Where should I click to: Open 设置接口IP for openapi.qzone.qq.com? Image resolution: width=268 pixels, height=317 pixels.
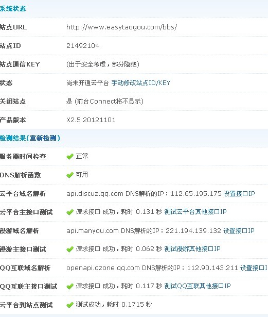(254, 268)
